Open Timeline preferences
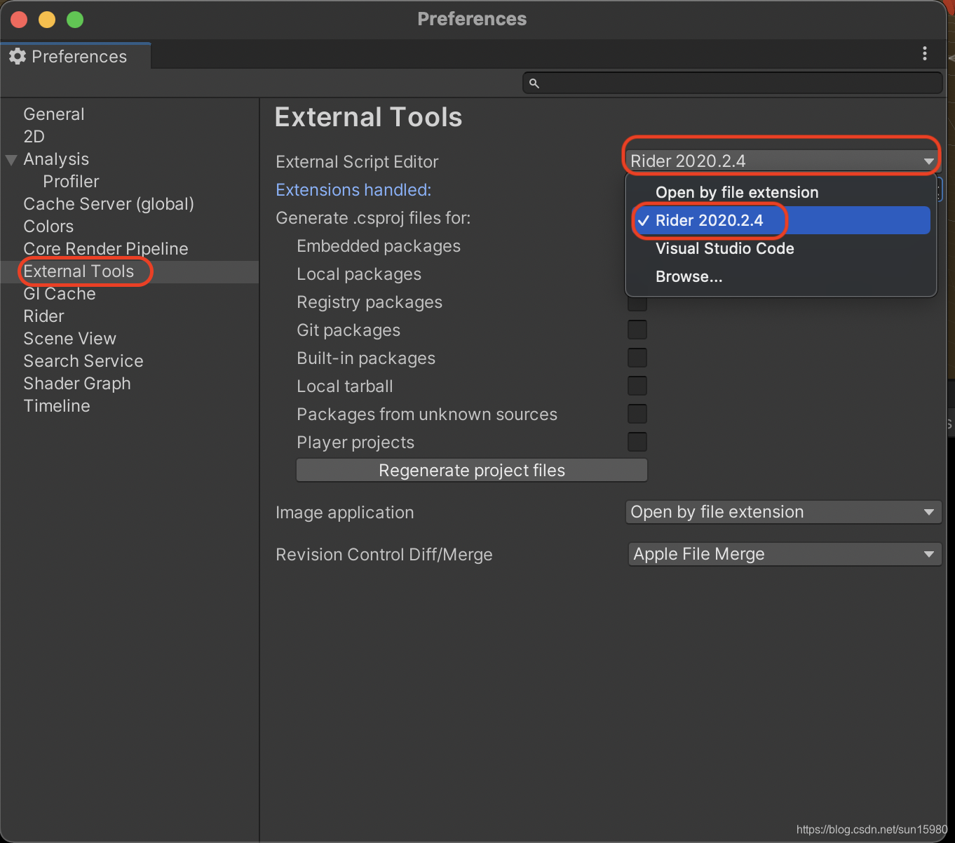The image size is (955, 843). click(57, 406)
